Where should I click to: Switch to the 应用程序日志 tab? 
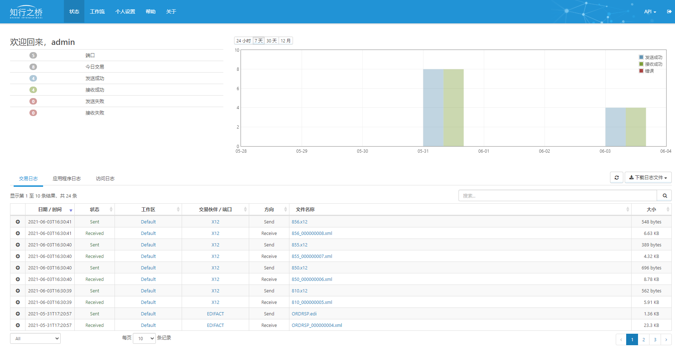pyautogui.click(x=67, y=179)
